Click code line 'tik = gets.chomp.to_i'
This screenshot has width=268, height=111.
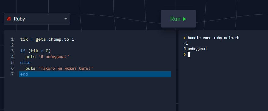click(x=47, y=39)
